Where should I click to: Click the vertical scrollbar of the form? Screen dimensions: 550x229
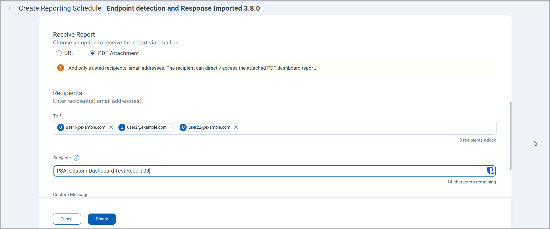511,136
